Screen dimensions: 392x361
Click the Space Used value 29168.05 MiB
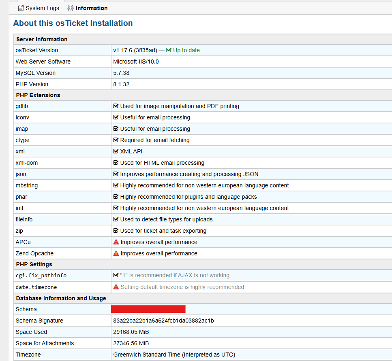coord(131,332)
